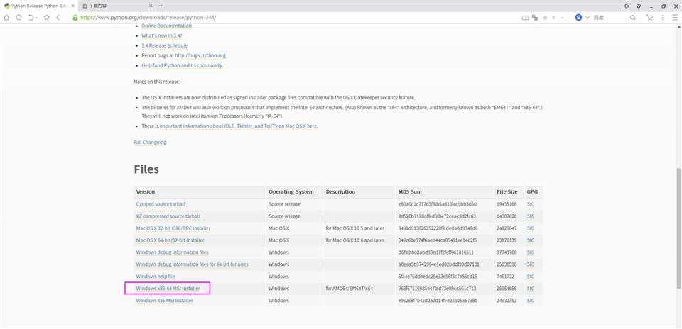Open bugs.python.org link

coord(200,55)
